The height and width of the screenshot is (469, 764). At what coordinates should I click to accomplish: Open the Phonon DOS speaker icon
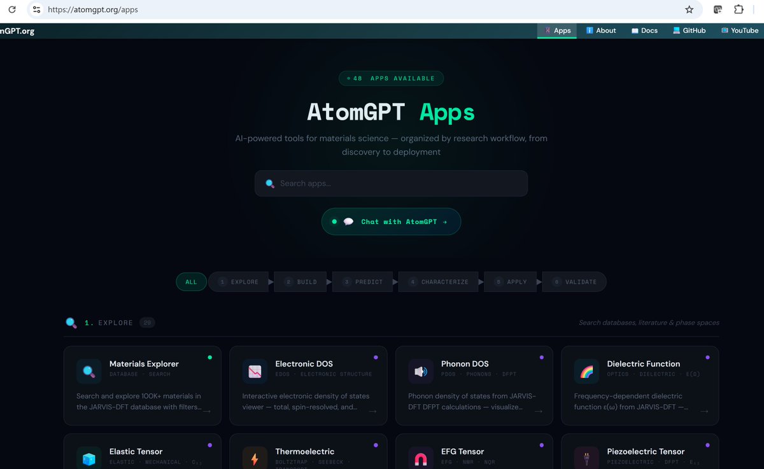[x=421, y=372]
